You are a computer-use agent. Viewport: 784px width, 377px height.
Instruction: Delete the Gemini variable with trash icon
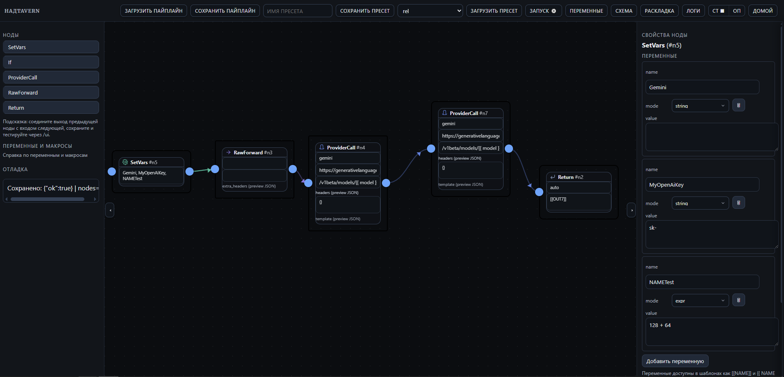(739, 106)
